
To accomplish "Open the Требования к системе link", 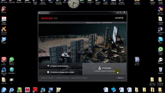I will [62, 78].
